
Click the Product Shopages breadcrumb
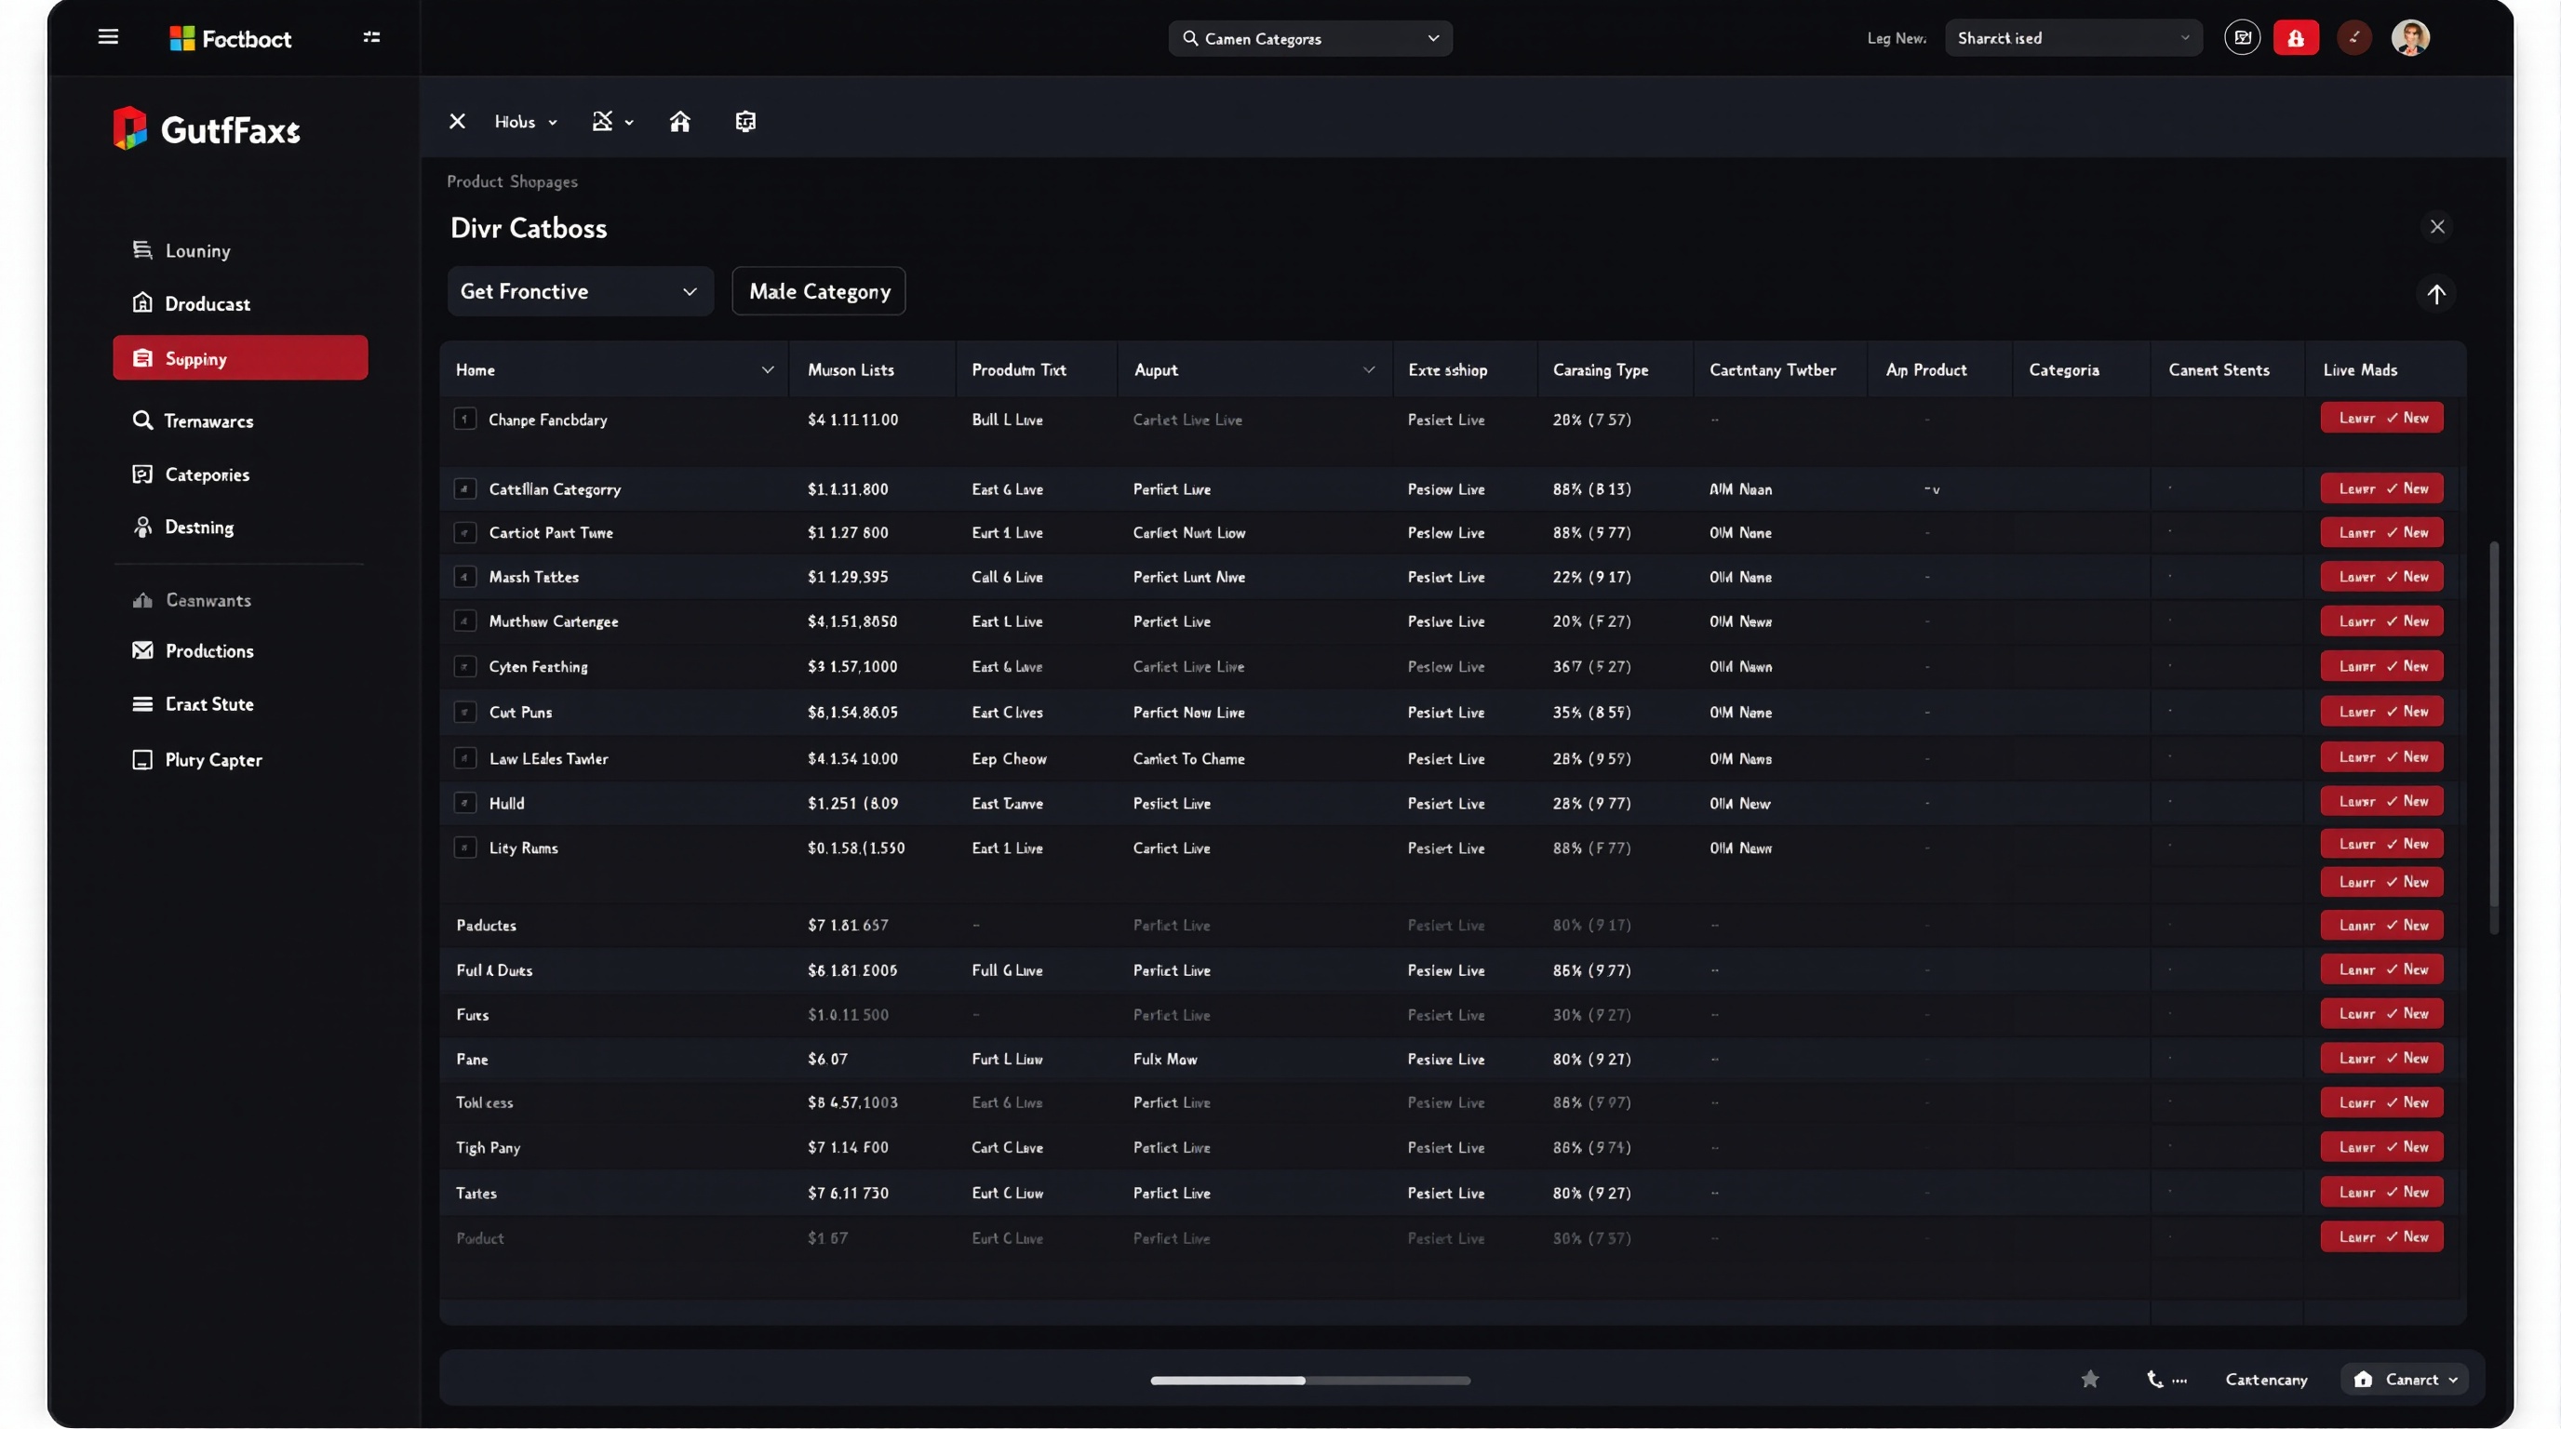(x=512, y=181)
